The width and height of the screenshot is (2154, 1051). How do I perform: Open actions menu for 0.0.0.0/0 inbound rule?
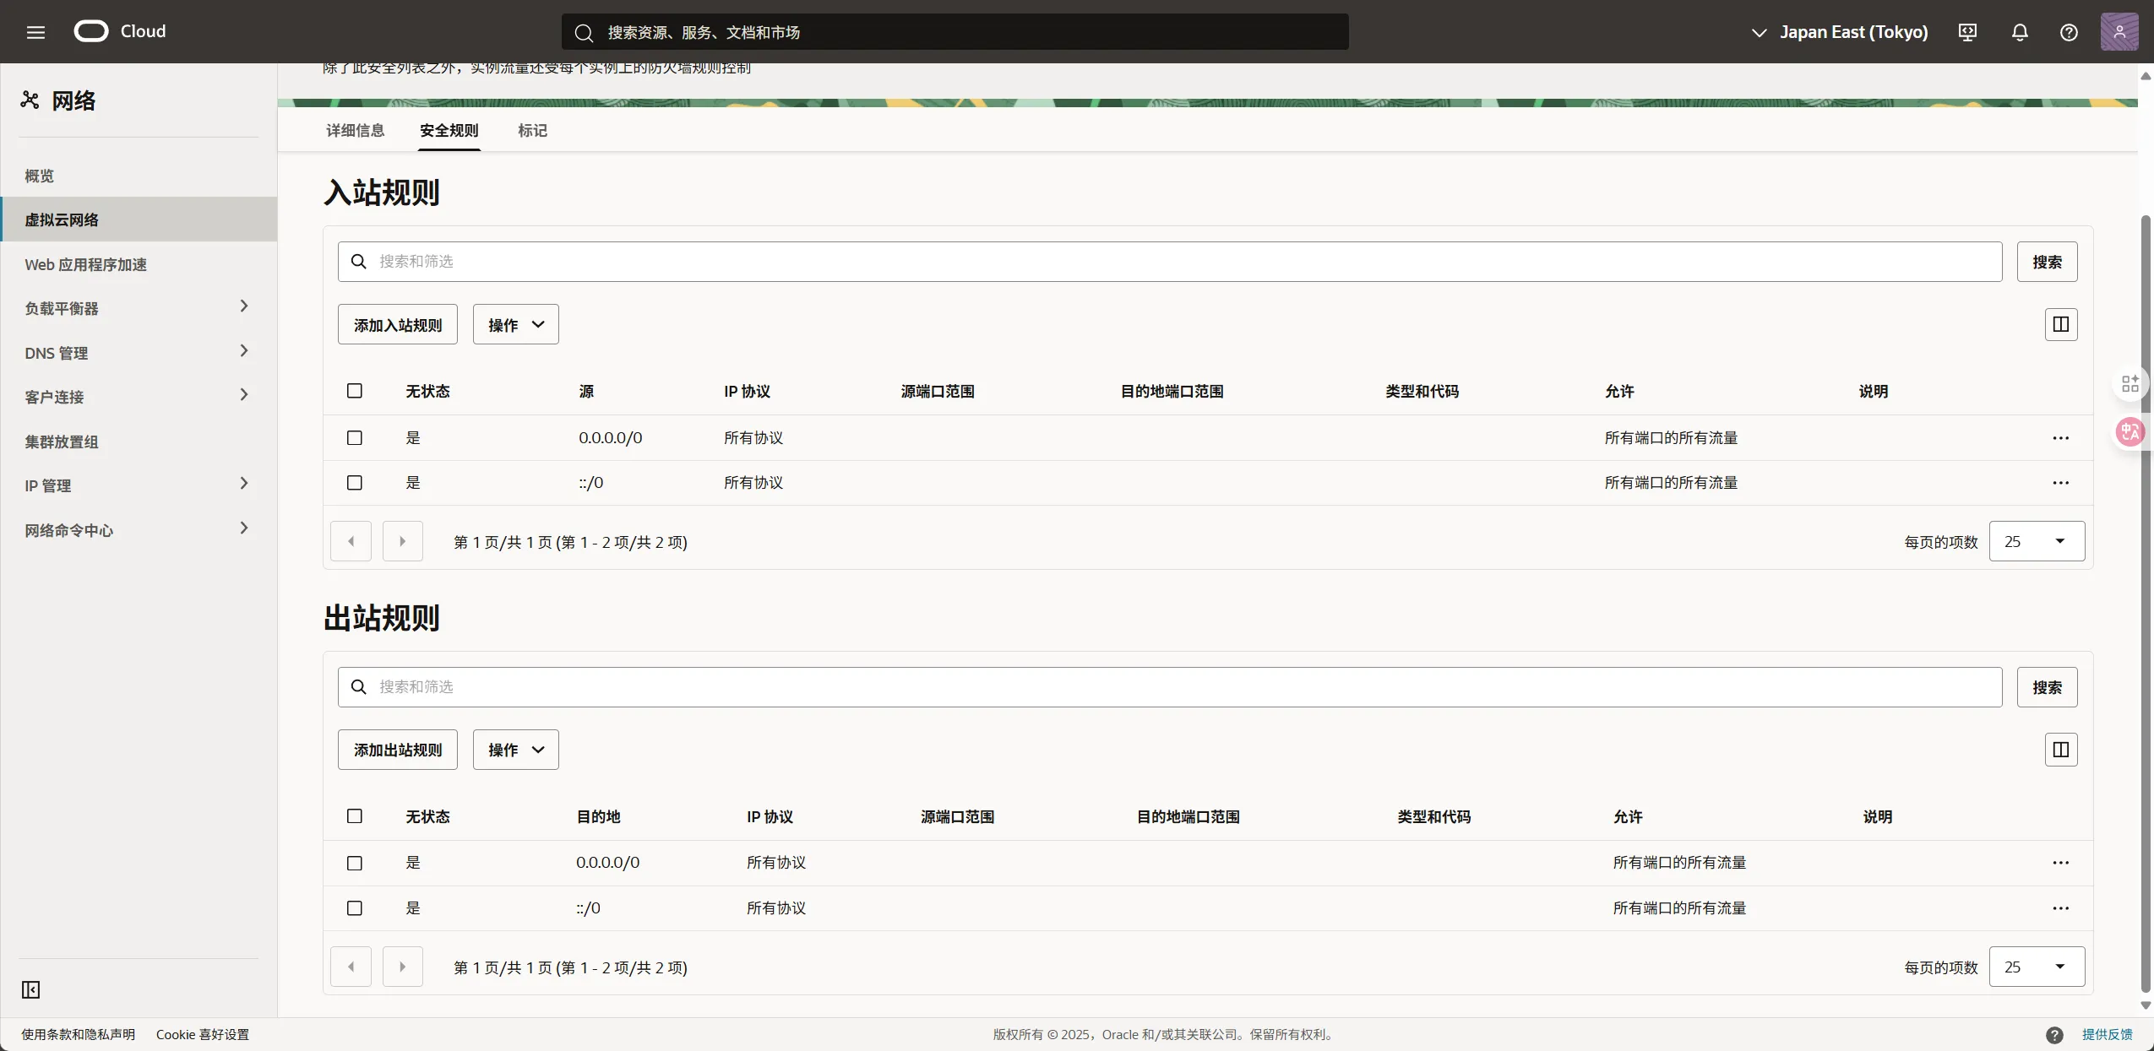[2060, 438]
